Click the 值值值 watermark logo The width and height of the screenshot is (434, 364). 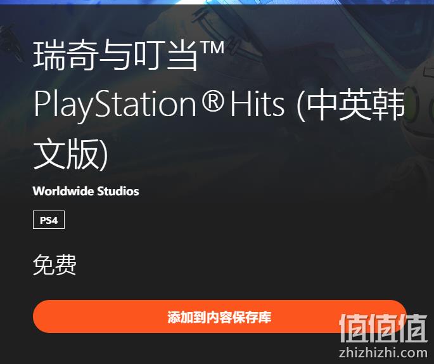[x=383, y=328]
